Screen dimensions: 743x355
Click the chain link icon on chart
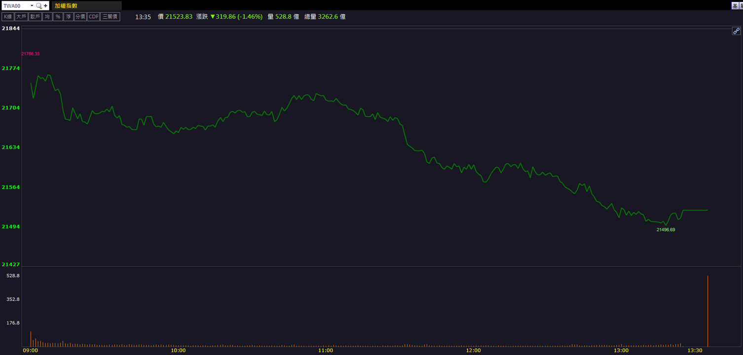coord(736,31)
